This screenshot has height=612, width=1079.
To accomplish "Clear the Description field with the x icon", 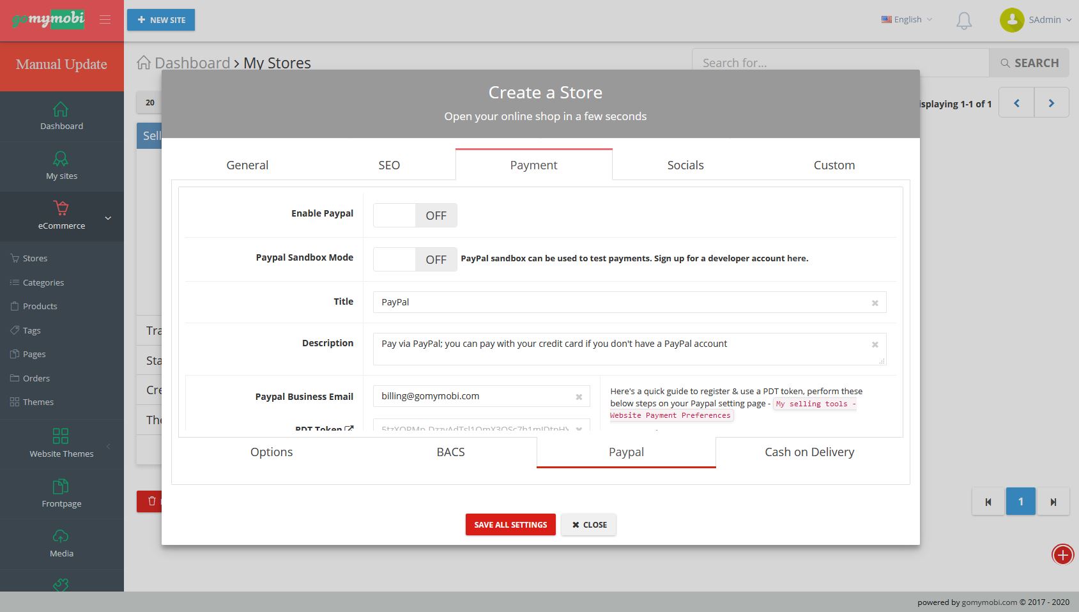I will coord(875,344).
